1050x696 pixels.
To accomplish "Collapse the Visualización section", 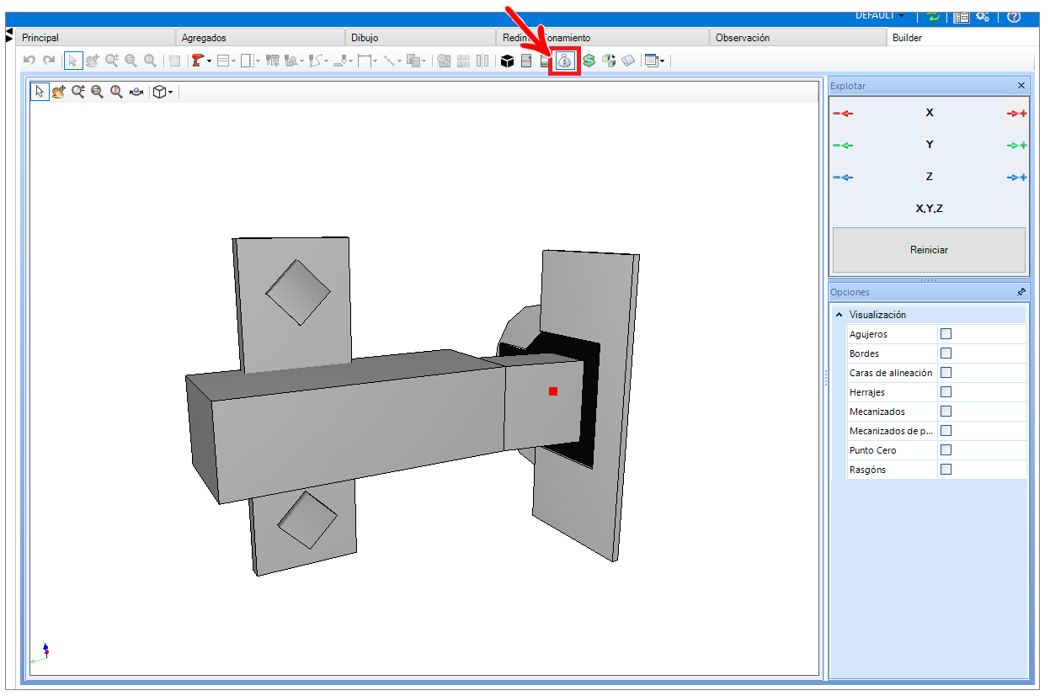I will [x=839, y=315].
